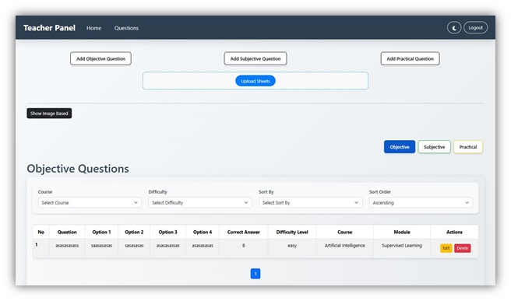Click the Question column header

click(67, 233)
